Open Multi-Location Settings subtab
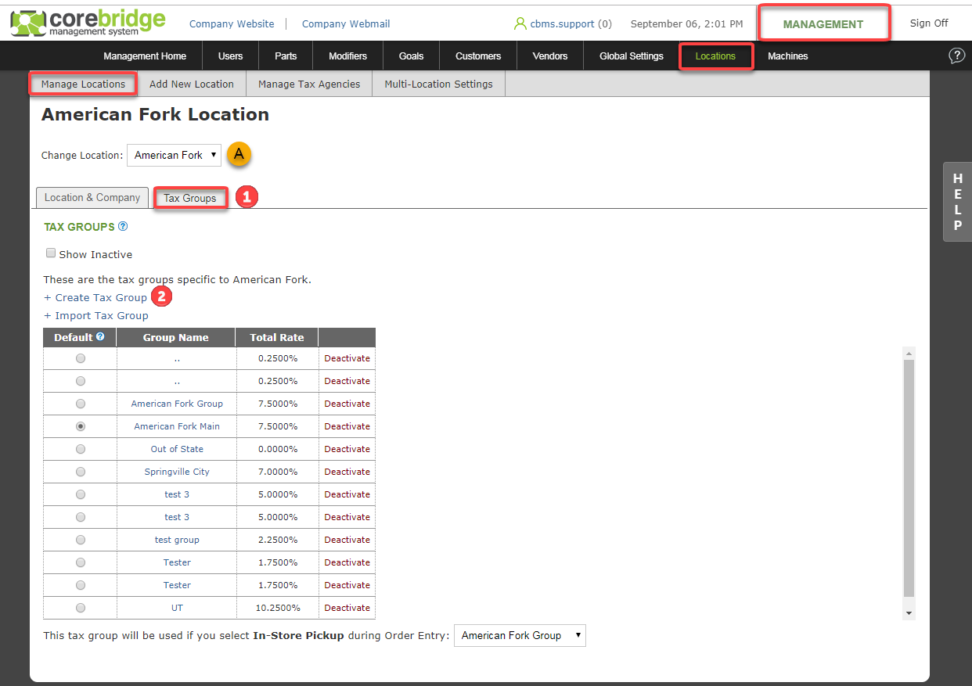 [x=438, y=84]
